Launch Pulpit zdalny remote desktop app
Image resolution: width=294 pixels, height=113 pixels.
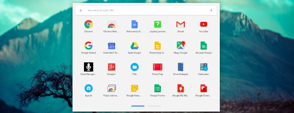point(111,88)
